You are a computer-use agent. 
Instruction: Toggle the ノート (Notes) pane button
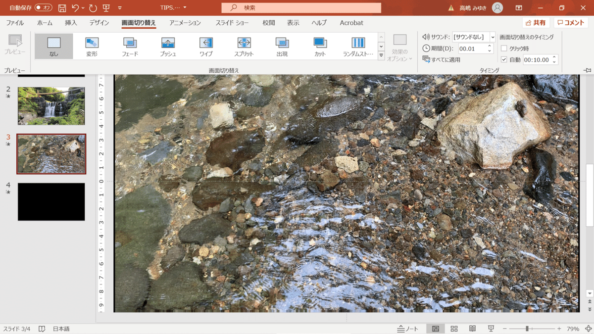click(408, 329)
